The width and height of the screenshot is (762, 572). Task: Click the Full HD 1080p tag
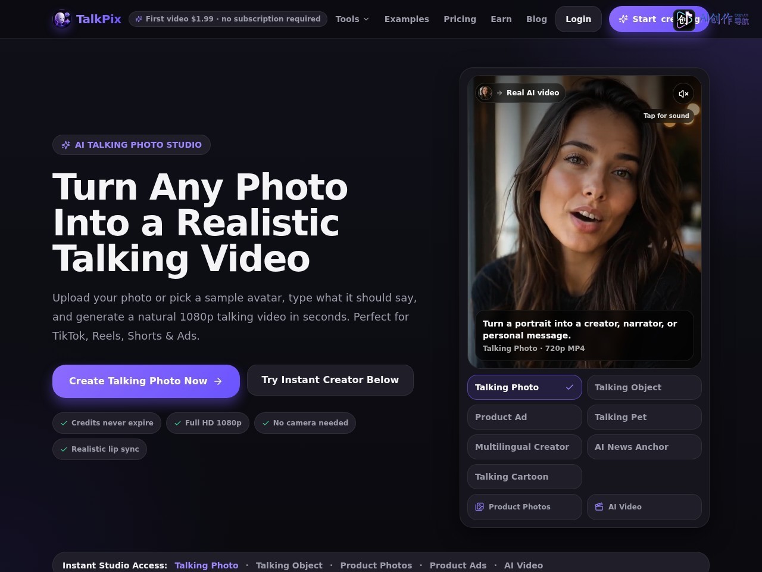pyautogui.click(x=208, y=423)
